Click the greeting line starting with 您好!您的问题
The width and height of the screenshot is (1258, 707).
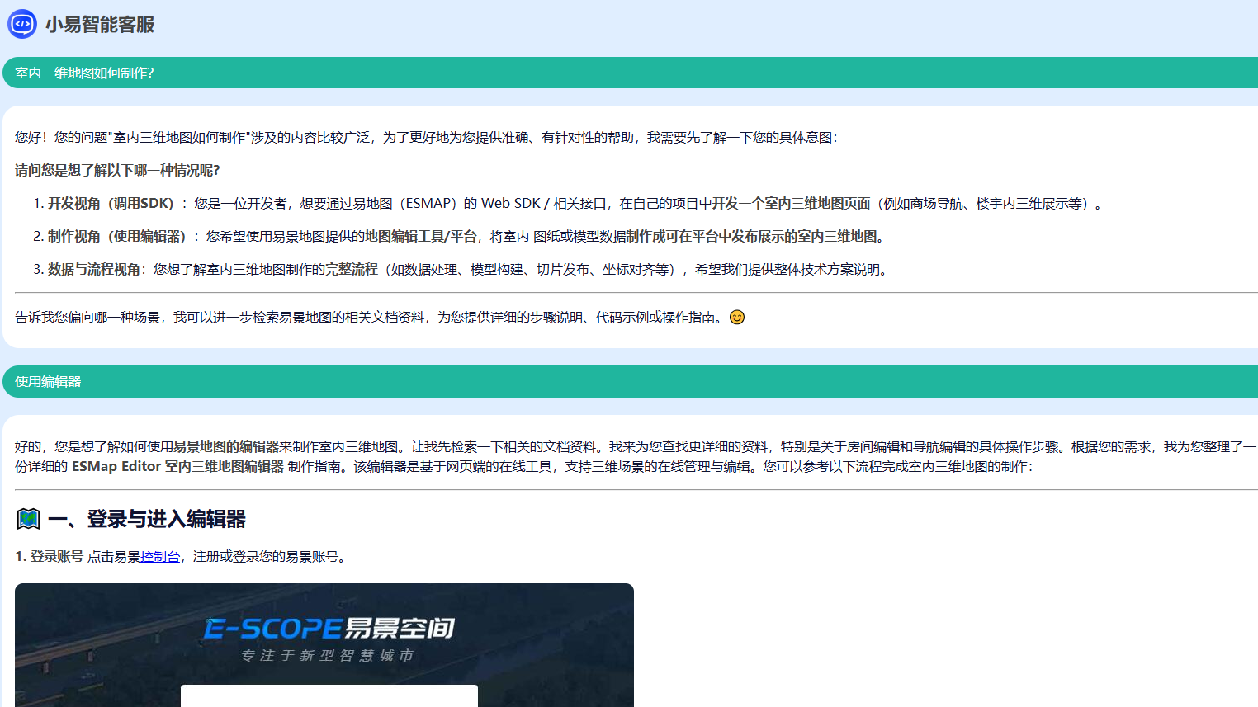pyautogui.click(x=426, y=138)
